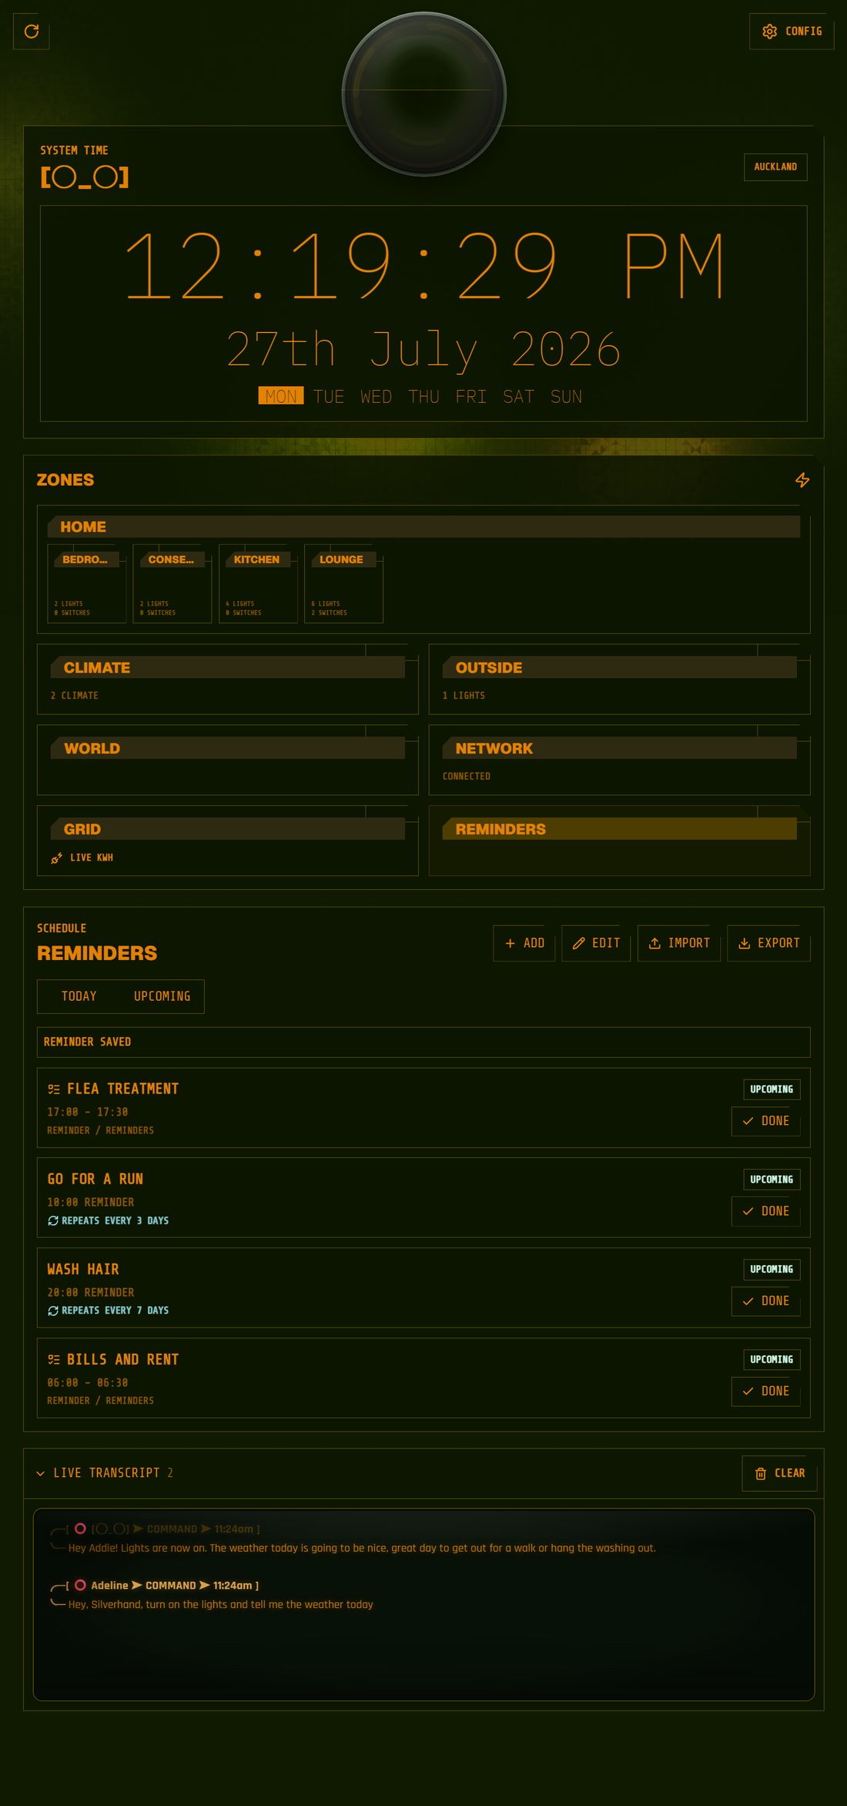The height and width of the screenshot is (1806, 847).
Task: Expand the CLIMATE zone card
Action: tap(227, 679)
